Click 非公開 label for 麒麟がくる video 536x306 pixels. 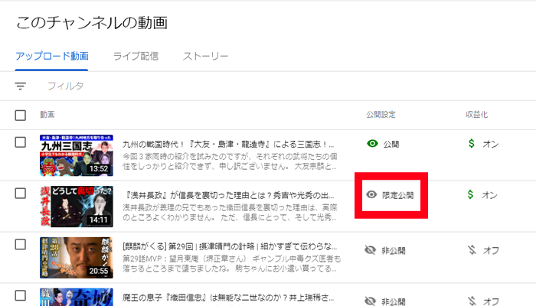pyautogui.click(x=394, y=251)
